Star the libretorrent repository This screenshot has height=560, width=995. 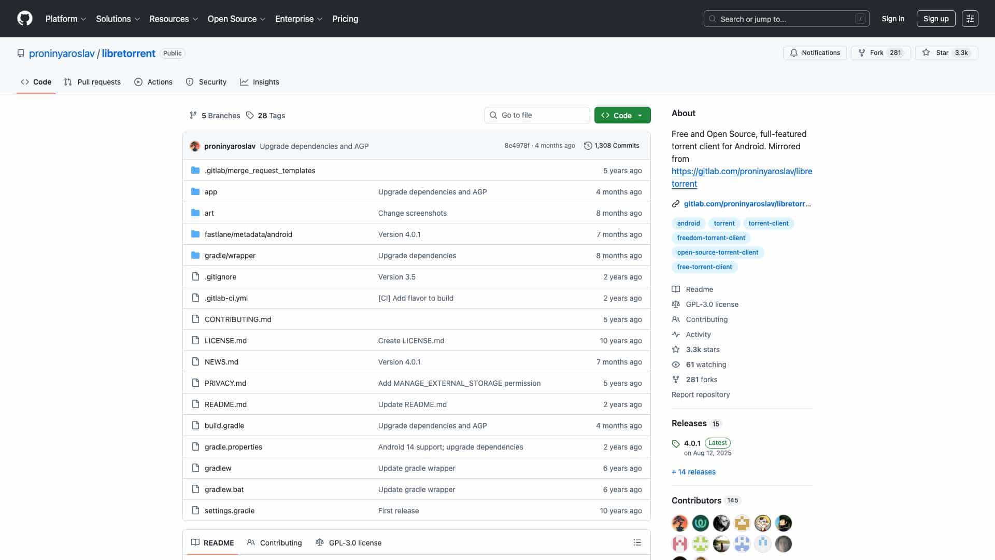946,53
